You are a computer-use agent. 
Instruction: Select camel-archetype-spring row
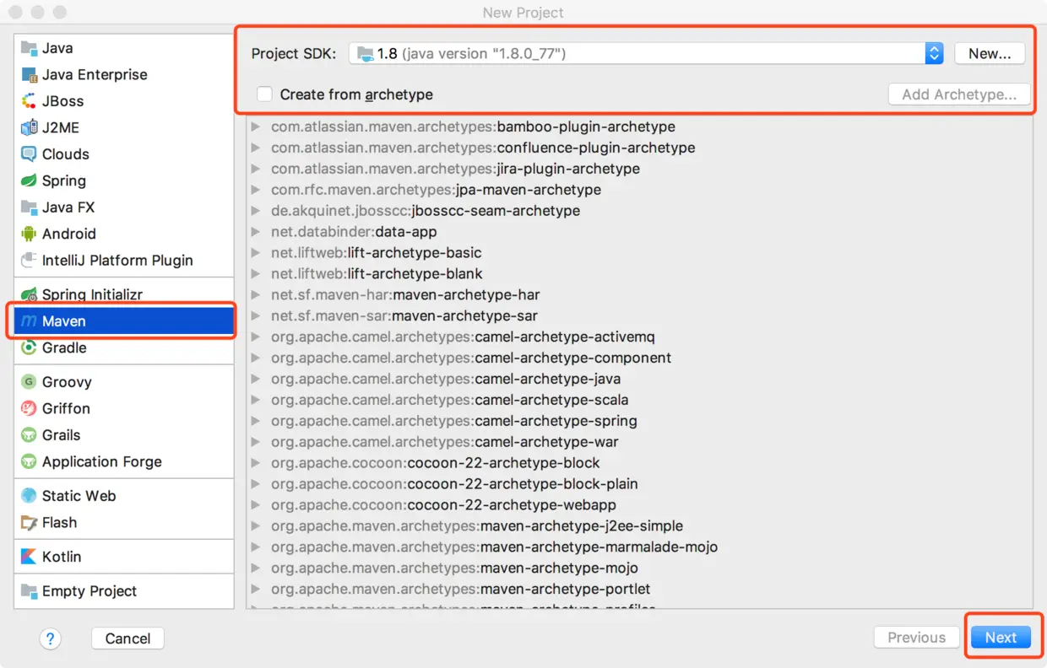click(639, 421)
